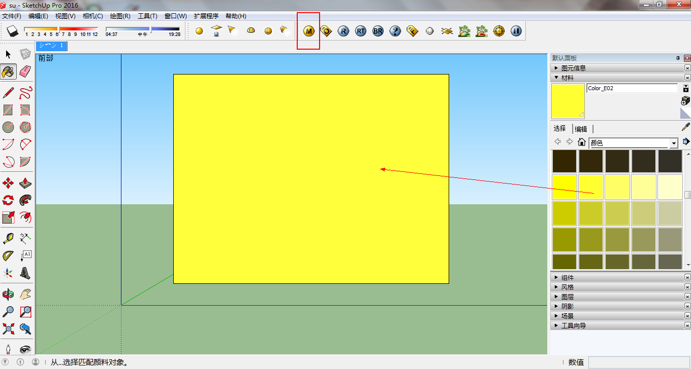Select the Pan hand tool
The image size is (691, 369).
coord(25,294)
